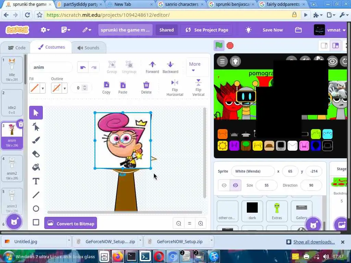Select the Brush tool

(36, 140)
